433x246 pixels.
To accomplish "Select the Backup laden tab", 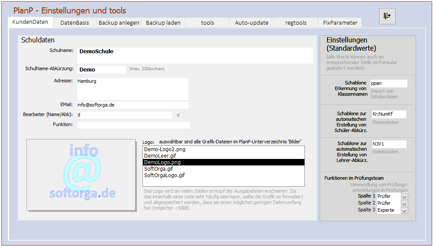I will (x=163, y=23).
